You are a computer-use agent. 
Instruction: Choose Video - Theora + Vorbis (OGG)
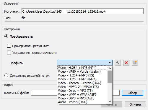[x=82, y=83]
